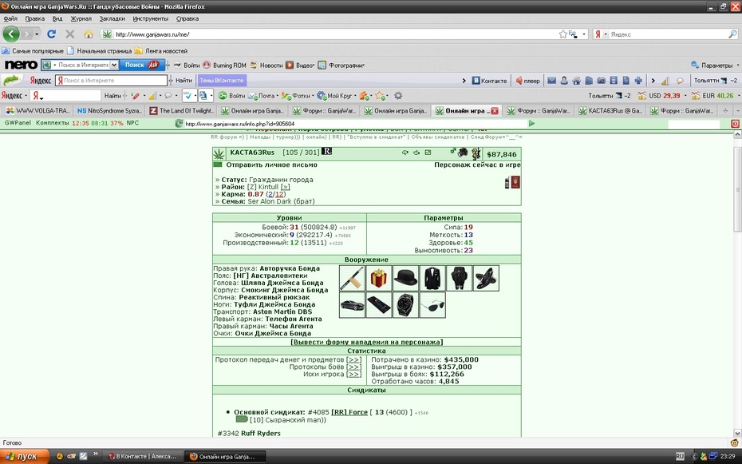Viewport: 742px width, 464px height.
Task: Click the Yandex Поиск в Интернете field
Action: 111,81
